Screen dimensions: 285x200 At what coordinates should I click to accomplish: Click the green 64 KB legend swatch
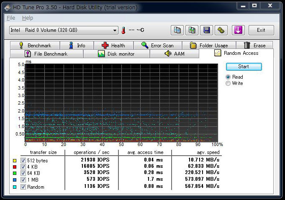[x=15, y=173]
